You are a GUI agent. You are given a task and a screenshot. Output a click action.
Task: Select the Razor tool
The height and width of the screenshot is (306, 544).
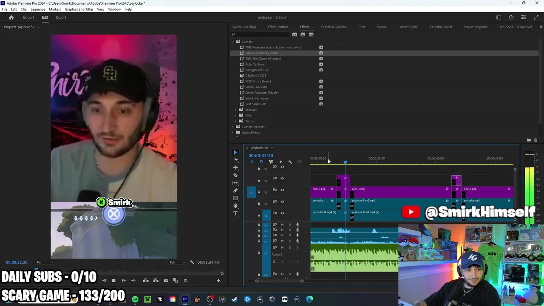235,175
